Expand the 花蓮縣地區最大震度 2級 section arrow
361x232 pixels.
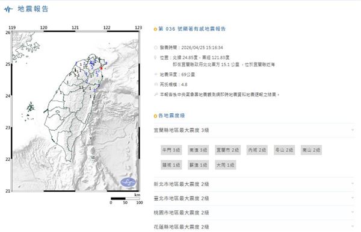pyautogui.click(x=353, y=227)
